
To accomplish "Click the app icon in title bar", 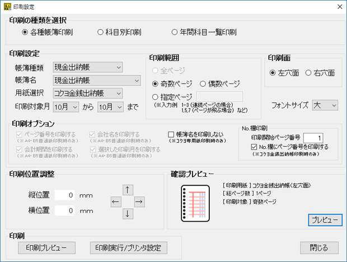I will pyautogui.click(x=8, y=7).
